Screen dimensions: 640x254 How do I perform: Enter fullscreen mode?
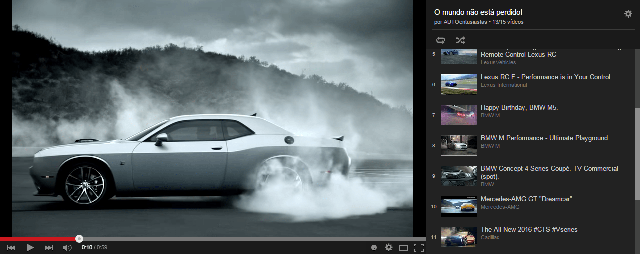419,247
